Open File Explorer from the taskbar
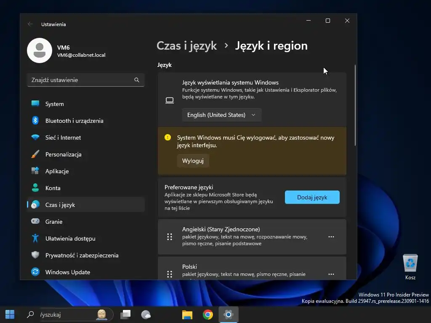431x323 pixels. coord(187,315)
